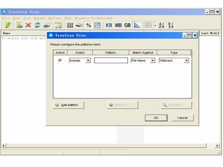Image resolution: width=223 pixels, height=167 pixels.
Task: Switch size units to KB
Action: click(x=109, y=25)
